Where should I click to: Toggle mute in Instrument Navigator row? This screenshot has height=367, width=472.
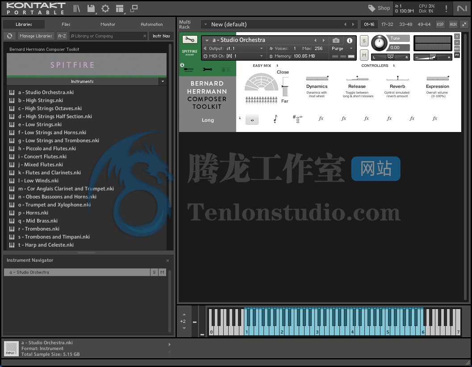pos(162,272)
